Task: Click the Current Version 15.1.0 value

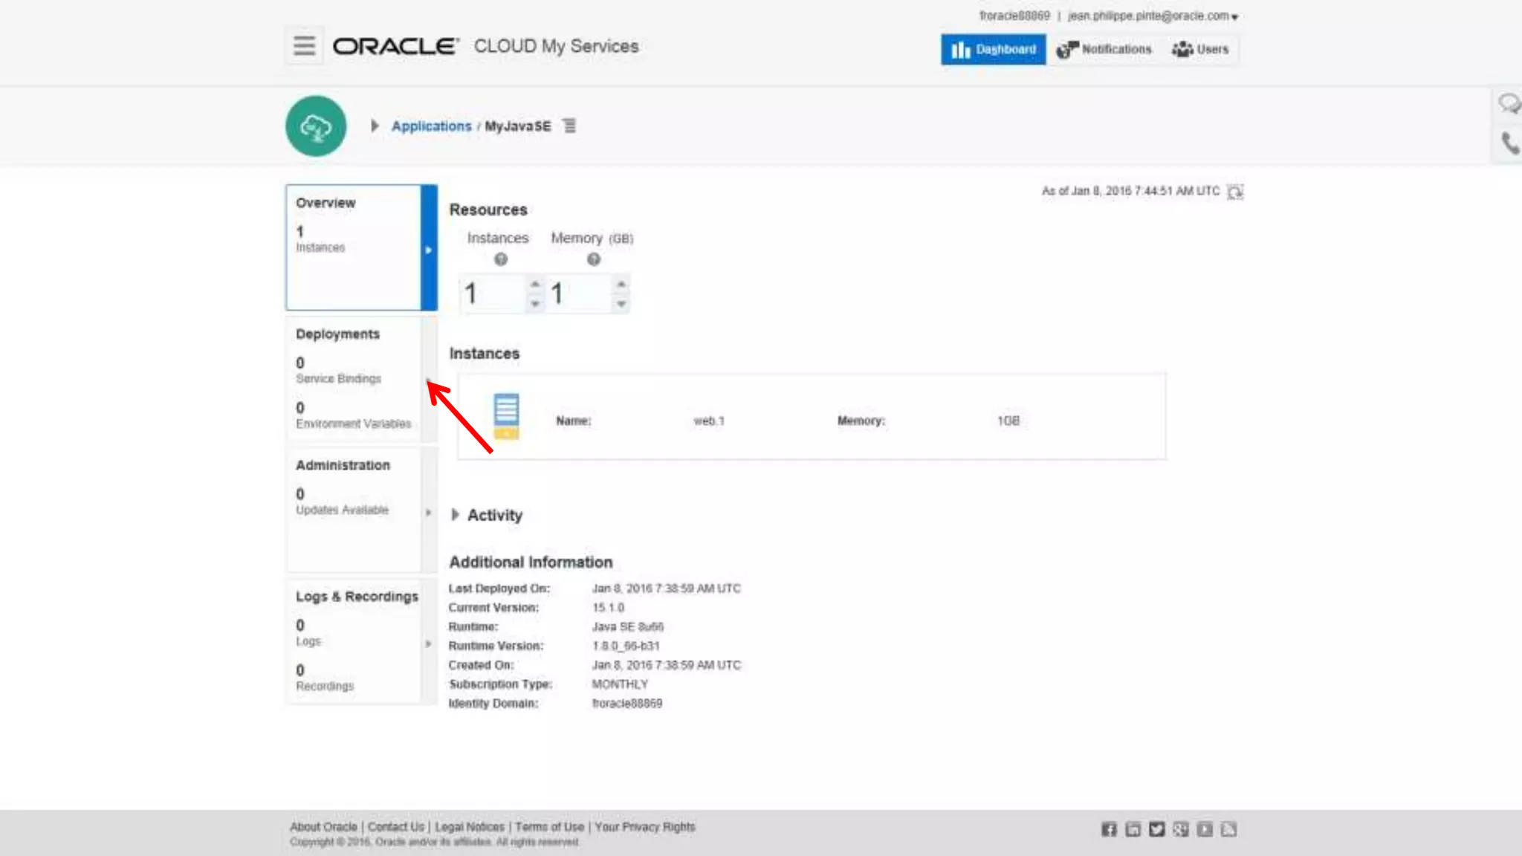Action: pos(608,607)
